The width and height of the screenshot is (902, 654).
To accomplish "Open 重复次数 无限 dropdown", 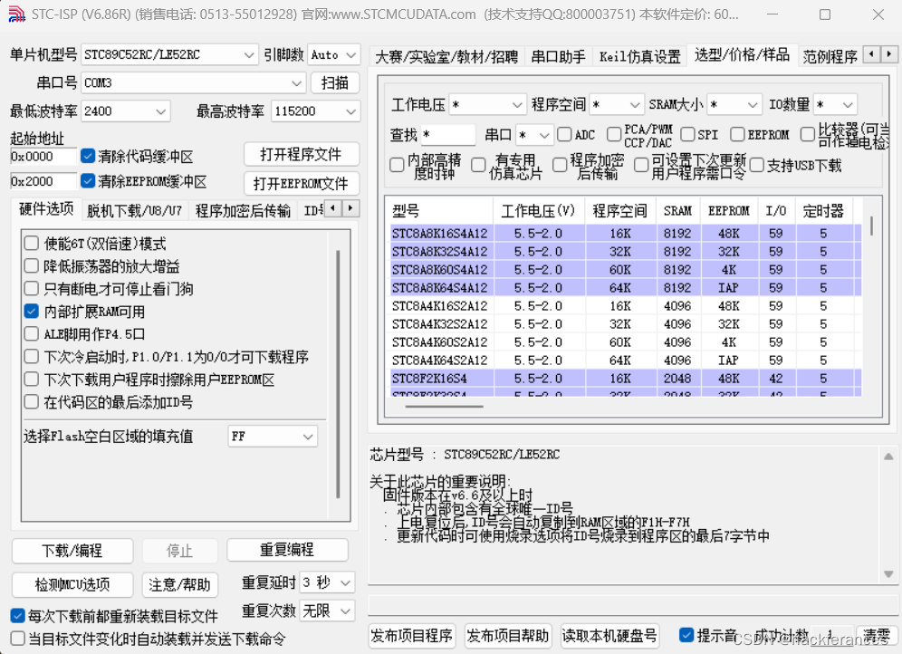I will [x=327, y=611].
